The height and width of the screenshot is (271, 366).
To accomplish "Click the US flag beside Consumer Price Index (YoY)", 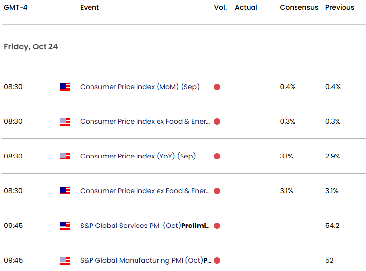I will click(65, 156).
